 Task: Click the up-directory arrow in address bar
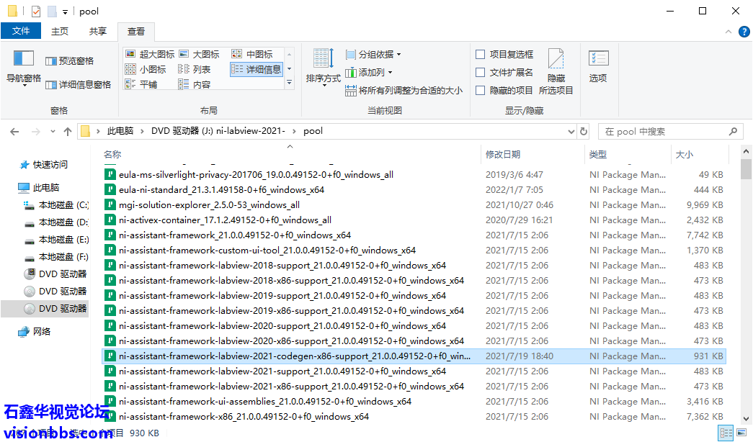[68, 132]
